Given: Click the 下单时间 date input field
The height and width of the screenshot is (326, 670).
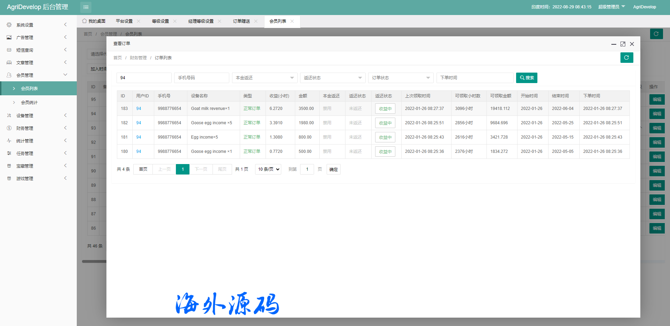Looking at the screenshot, I should tap(475, 78).
